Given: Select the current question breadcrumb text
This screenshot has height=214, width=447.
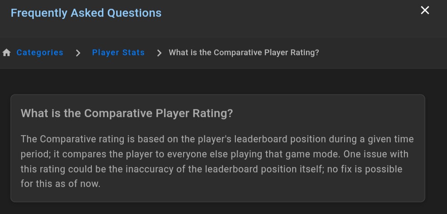Looking at the screenshot, I should click(244, 53).
